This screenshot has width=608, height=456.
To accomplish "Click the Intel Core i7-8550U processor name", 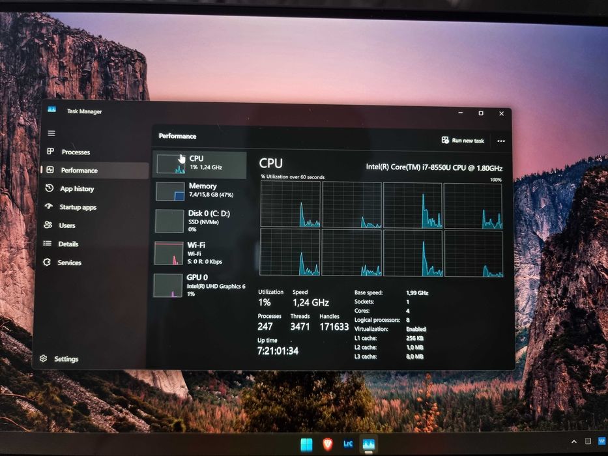I will [434, 167].
